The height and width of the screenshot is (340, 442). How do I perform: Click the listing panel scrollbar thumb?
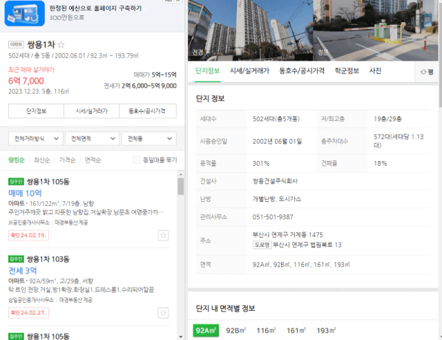(x=181, y=186)
